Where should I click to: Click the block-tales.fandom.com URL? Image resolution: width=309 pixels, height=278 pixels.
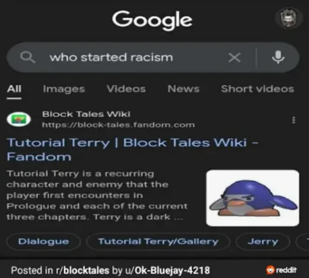point(118,125)
